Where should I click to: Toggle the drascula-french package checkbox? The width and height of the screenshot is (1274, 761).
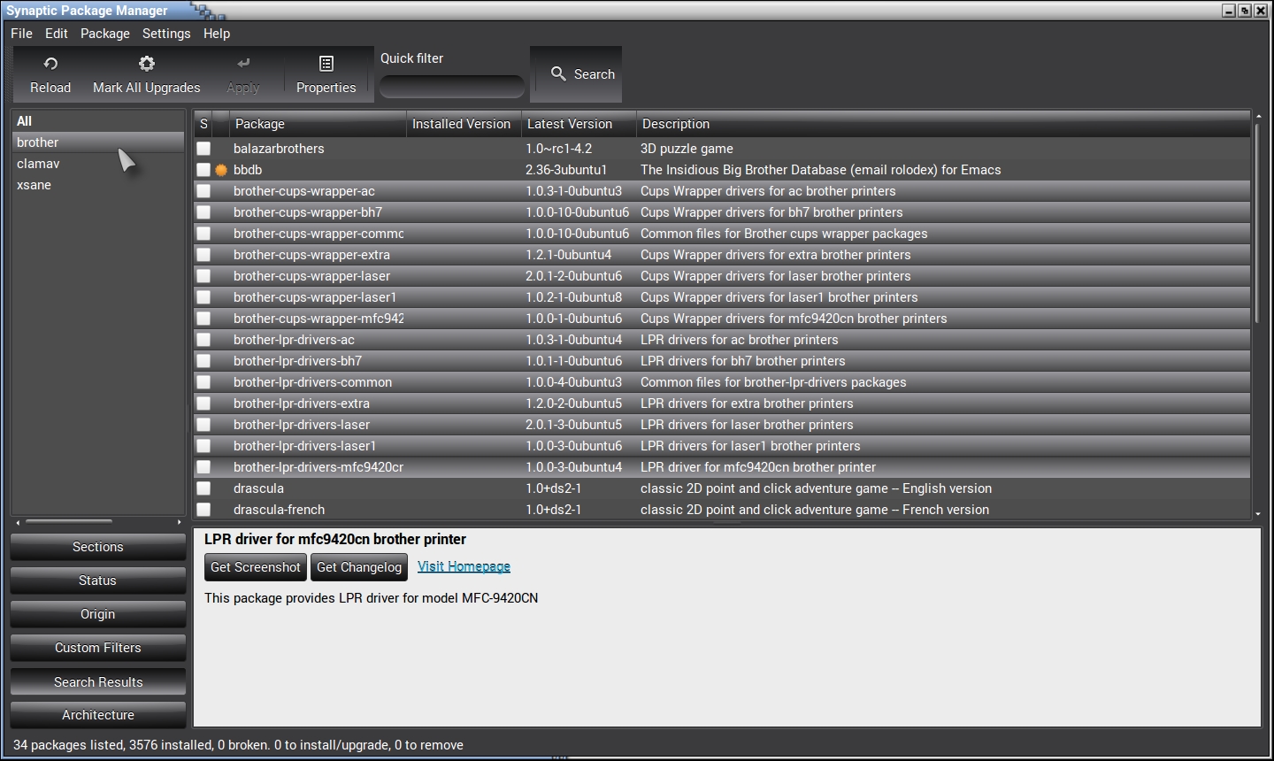click(x=203, y=510)
